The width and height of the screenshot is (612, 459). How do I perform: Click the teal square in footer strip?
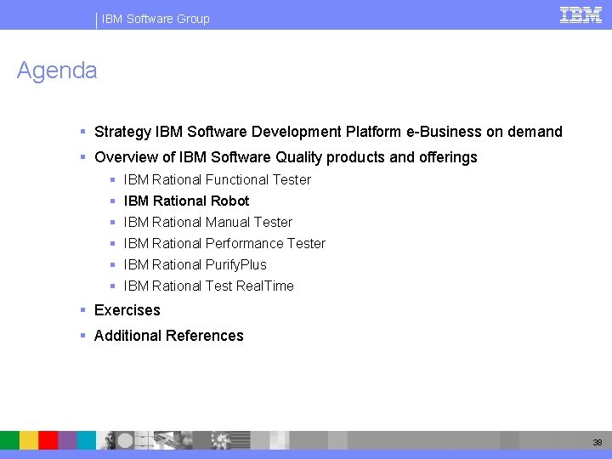pyautogui.click(x=86, y=440)
